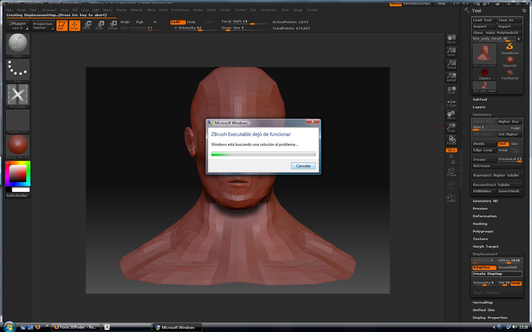Click the Windows Start orb

[9, 326]
